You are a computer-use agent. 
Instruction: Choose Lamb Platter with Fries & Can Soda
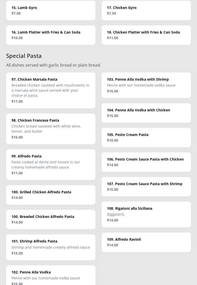coord(51,35)
